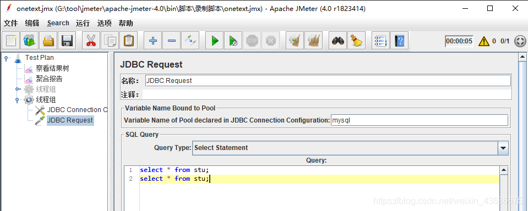Collapse the enabled 线程组 tree handle

(x=18, y=100)
